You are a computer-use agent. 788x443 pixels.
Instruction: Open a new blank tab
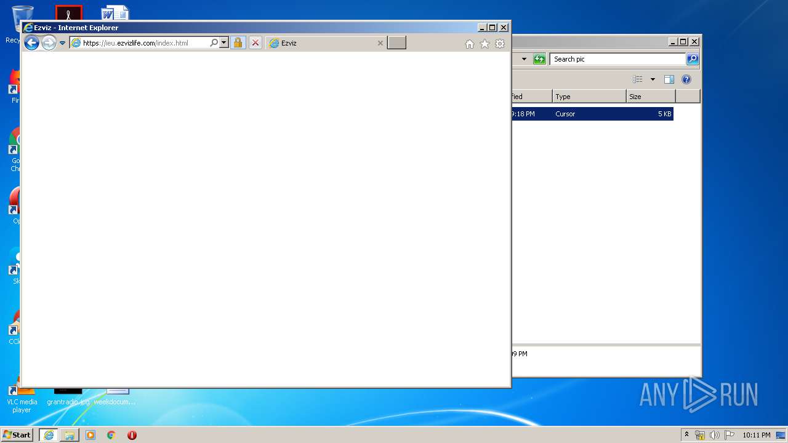tap(396, 42)
